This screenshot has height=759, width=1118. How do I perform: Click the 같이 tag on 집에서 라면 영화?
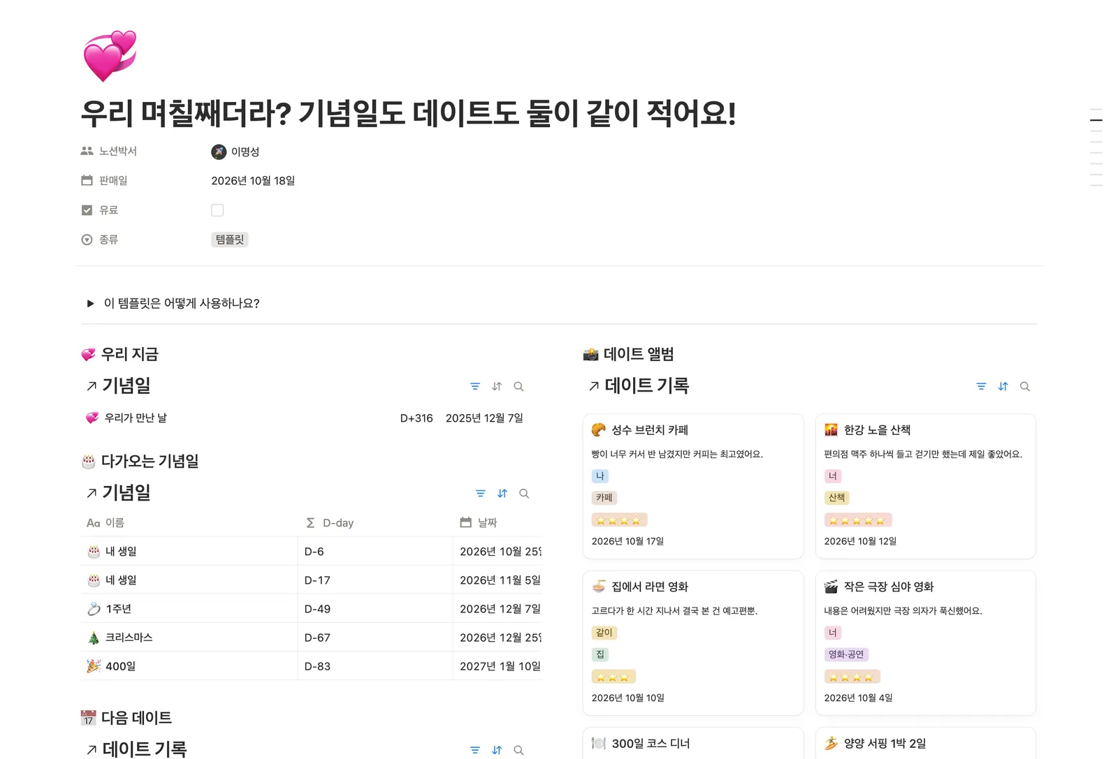coord(604,633)
